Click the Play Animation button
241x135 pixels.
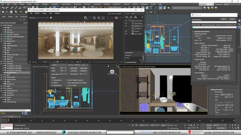pyautogui.click(x=191, y=125)
